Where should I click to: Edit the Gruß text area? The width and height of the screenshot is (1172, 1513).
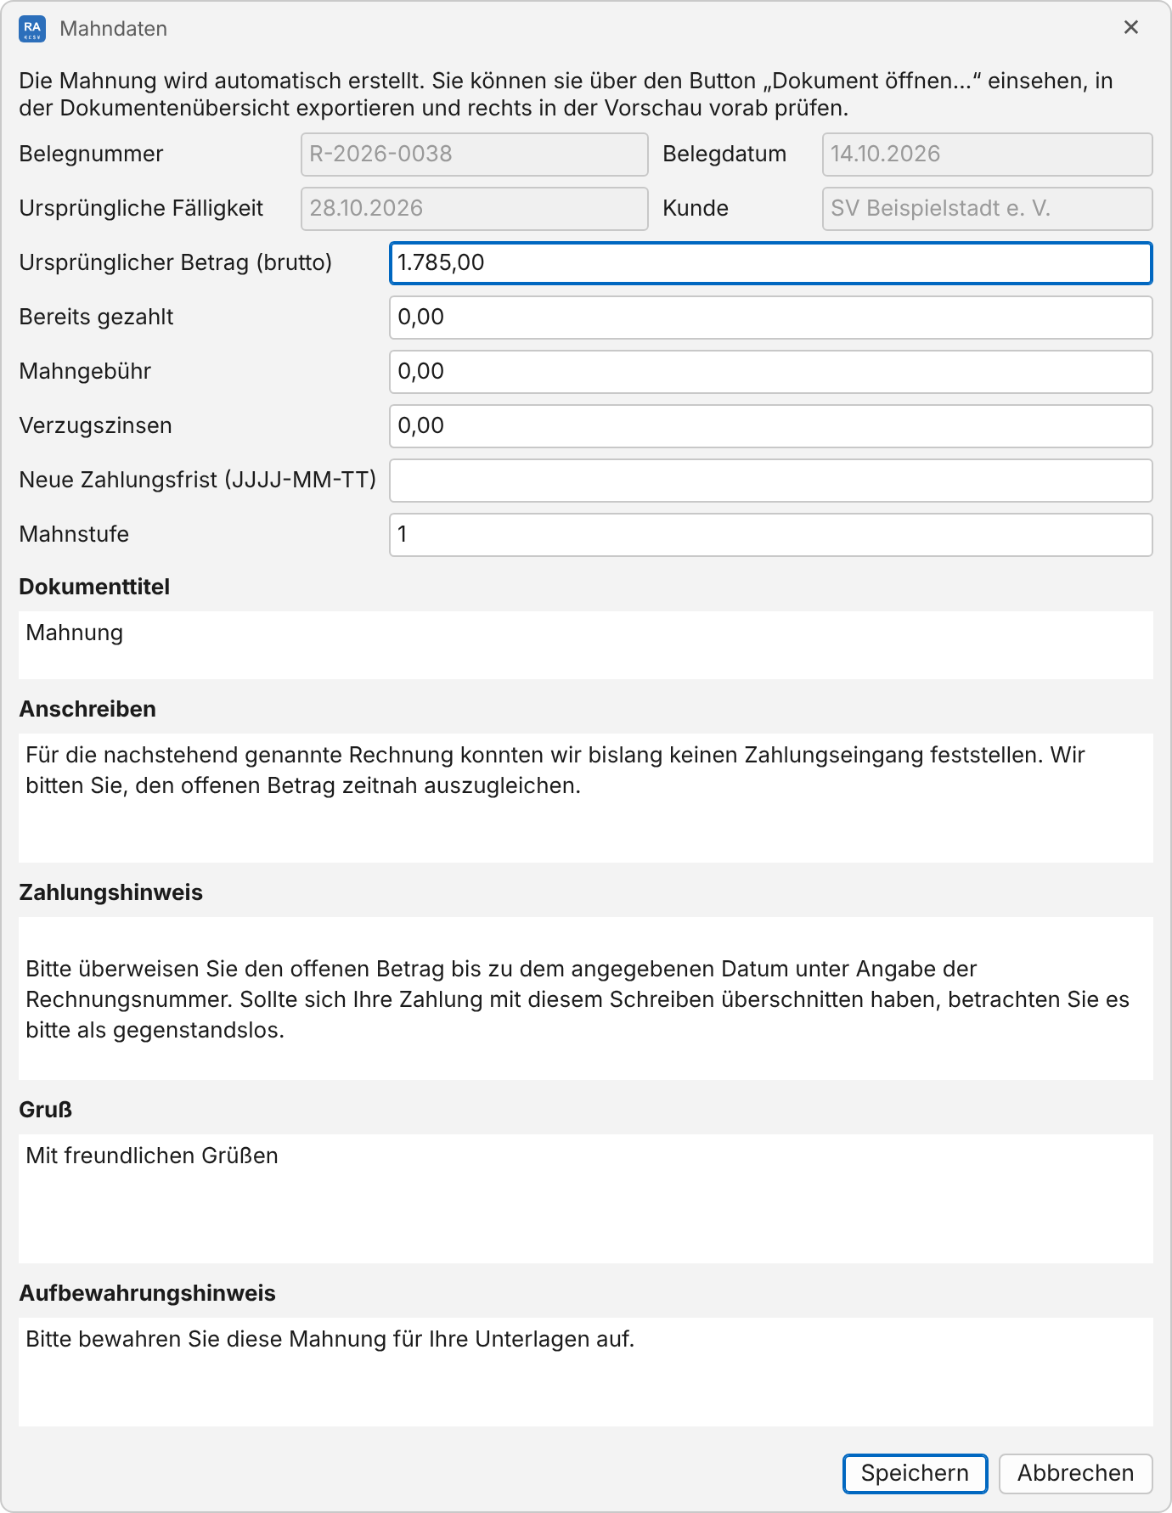coord(586,1199)
